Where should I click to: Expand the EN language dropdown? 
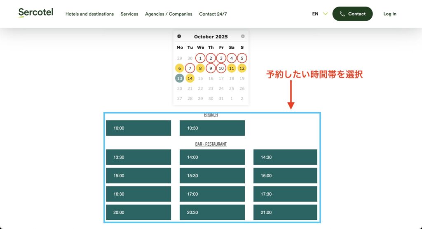[x=320, y=14]
